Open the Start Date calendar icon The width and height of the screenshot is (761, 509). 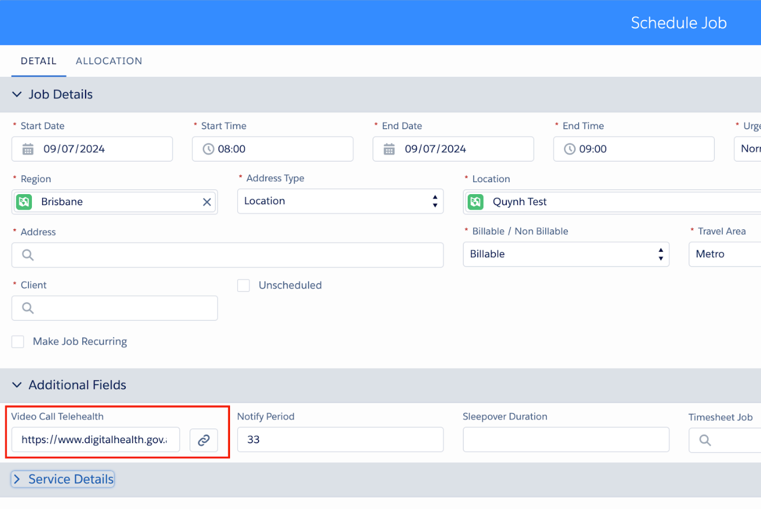[28, 149]
